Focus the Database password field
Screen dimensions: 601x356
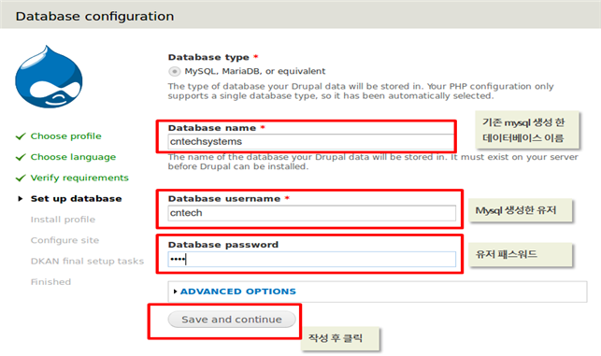pyautogui.click(x=311, y=260)
